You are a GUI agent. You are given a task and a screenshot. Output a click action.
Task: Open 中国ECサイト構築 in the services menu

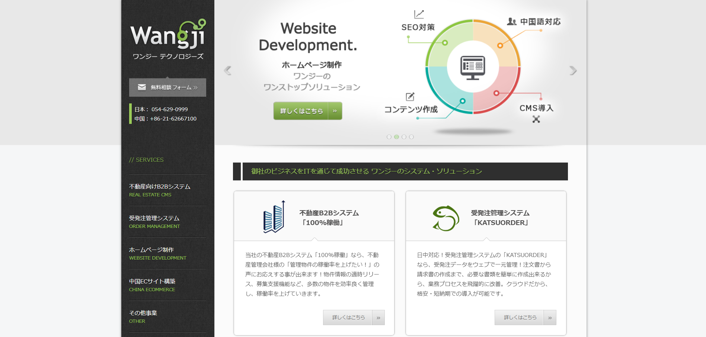(x=152, y=282)
